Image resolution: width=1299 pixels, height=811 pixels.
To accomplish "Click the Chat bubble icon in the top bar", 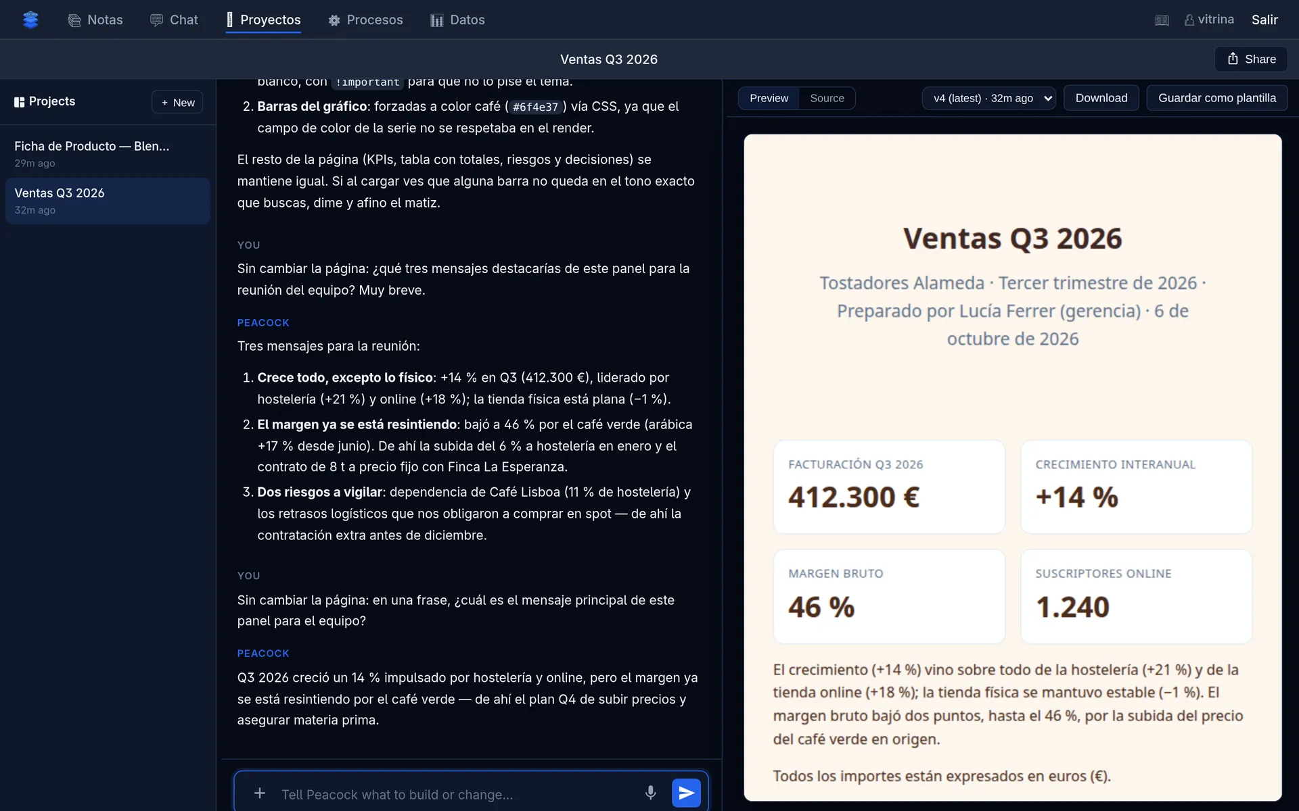I will [156, 20].
